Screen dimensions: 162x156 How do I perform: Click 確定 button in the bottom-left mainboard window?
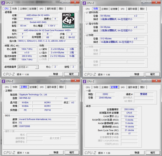click(72, 152)
